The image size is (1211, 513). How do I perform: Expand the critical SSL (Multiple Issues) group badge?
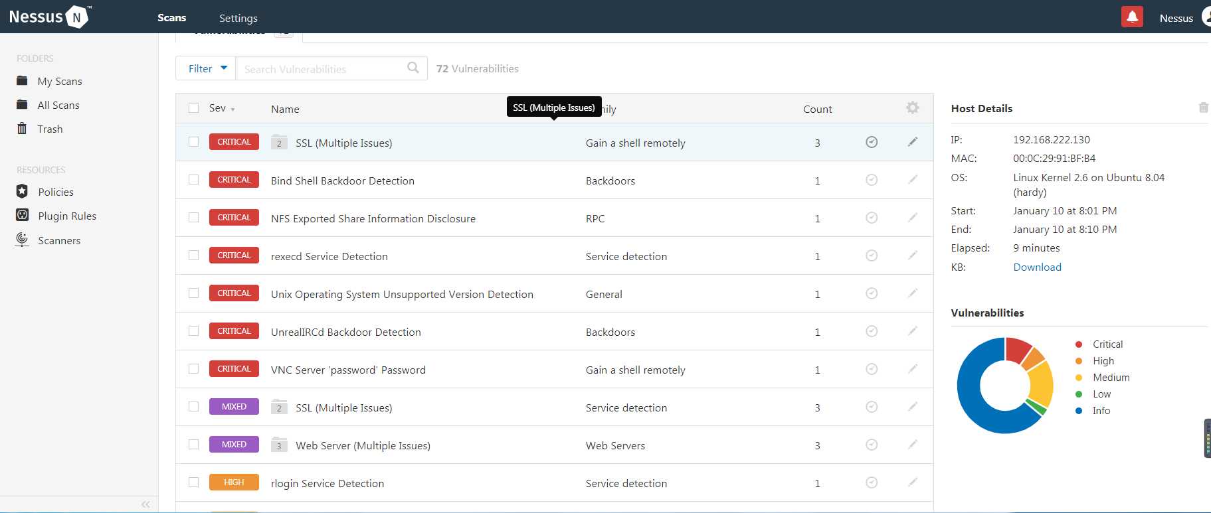click(279, 142)
